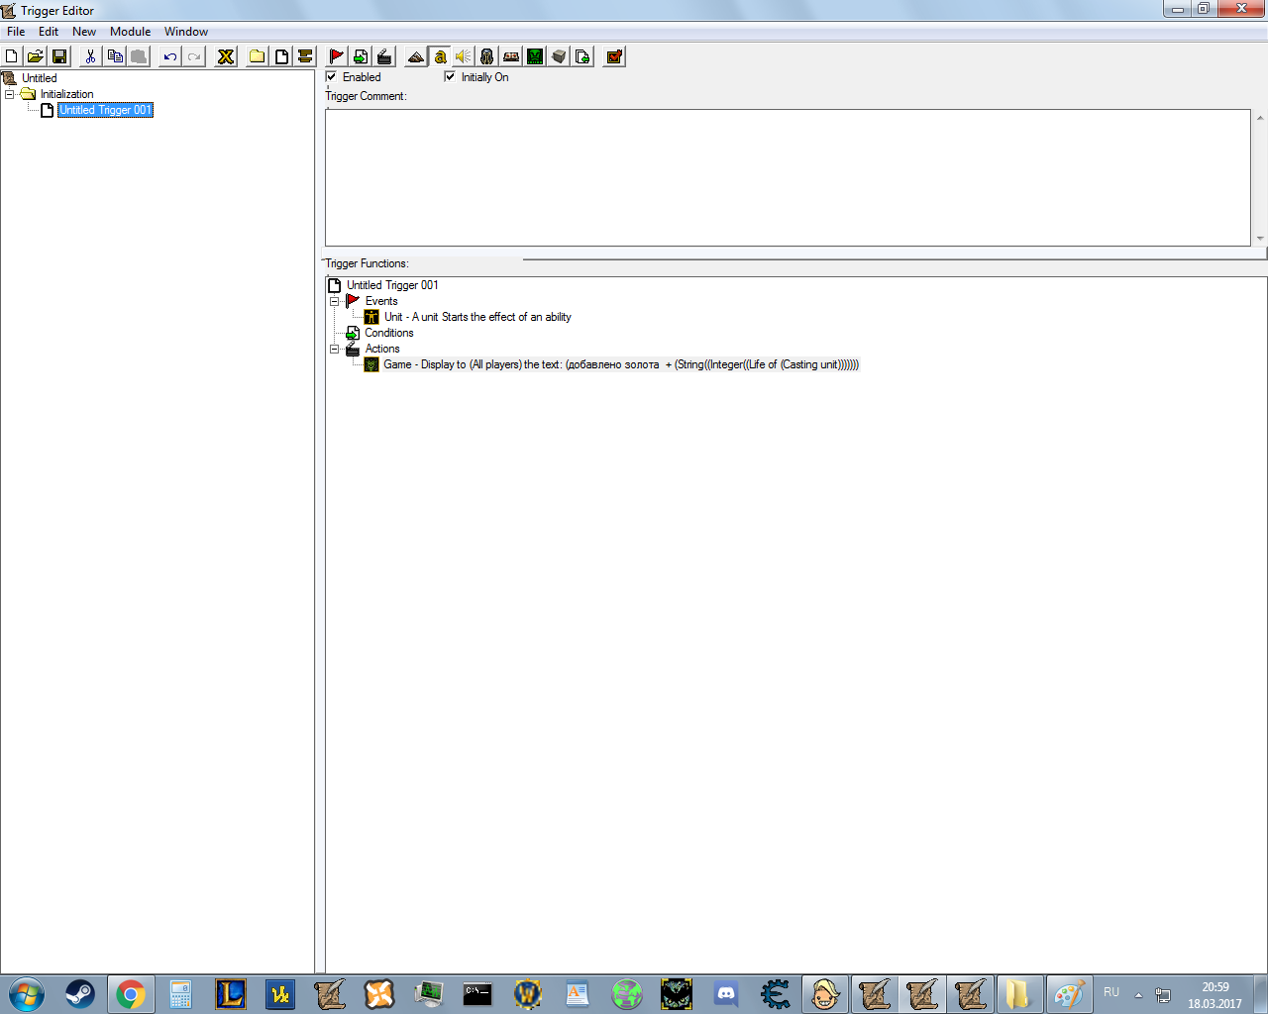Viewport: 1268px width, 1014px height.
Task: Select the Events node label
Action: pyautogui.click(x=381, y=301)
